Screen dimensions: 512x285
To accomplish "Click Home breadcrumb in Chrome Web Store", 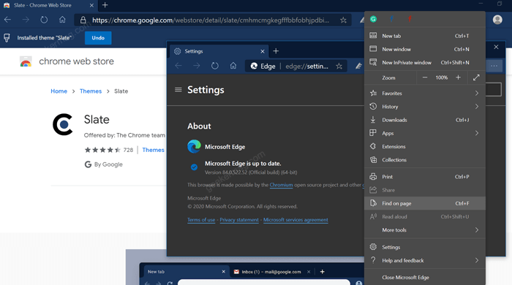I will (59, 91).
